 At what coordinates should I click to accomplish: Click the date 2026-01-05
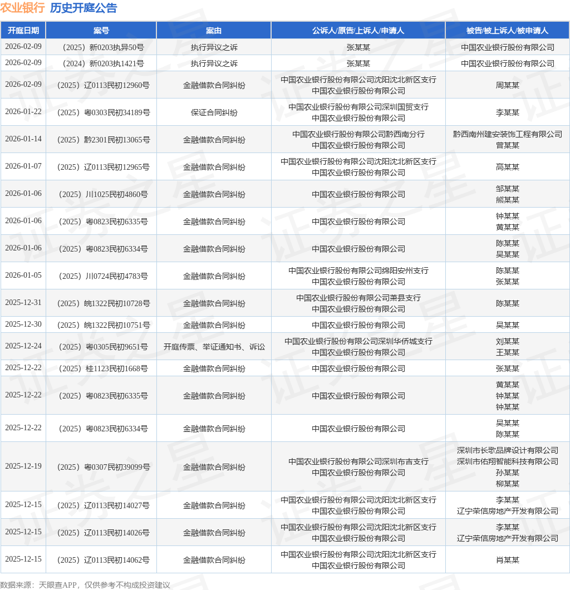23,275
